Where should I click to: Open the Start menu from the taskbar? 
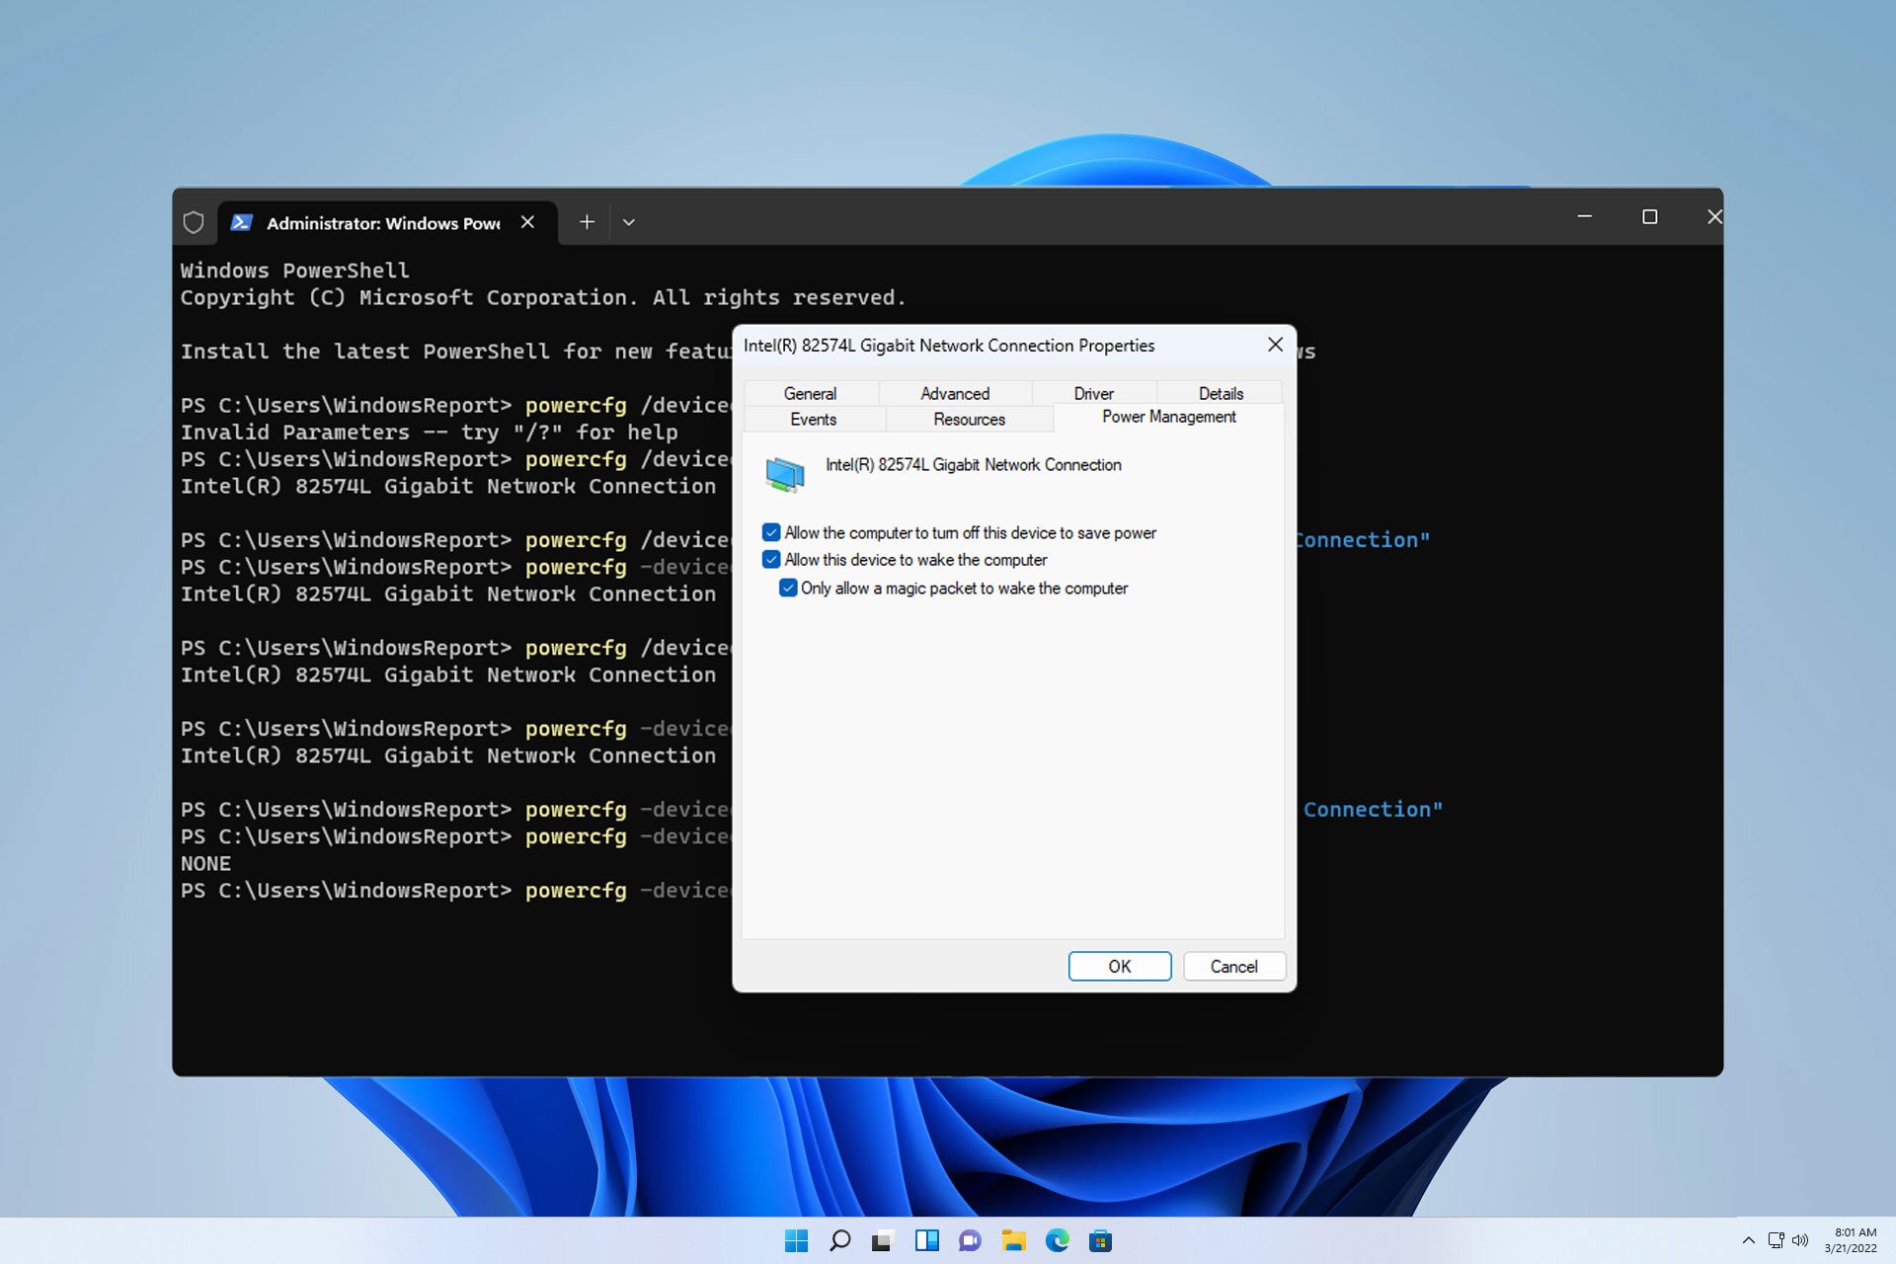pyautogui.click(x=796, y=1239)
